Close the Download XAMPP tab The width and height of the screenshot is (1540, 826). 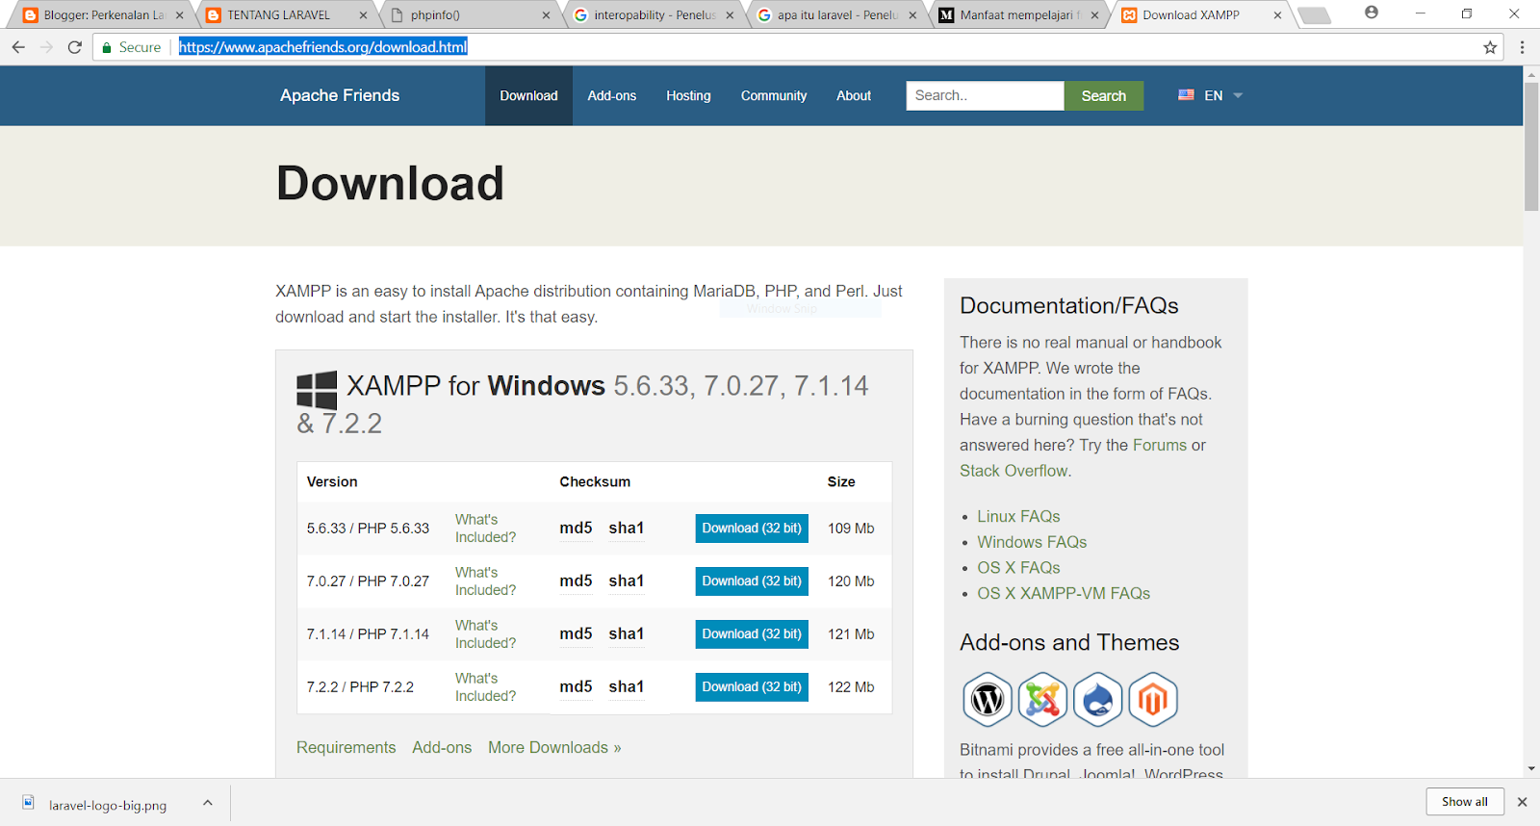pyautogui.click(x=1277, y=15)
